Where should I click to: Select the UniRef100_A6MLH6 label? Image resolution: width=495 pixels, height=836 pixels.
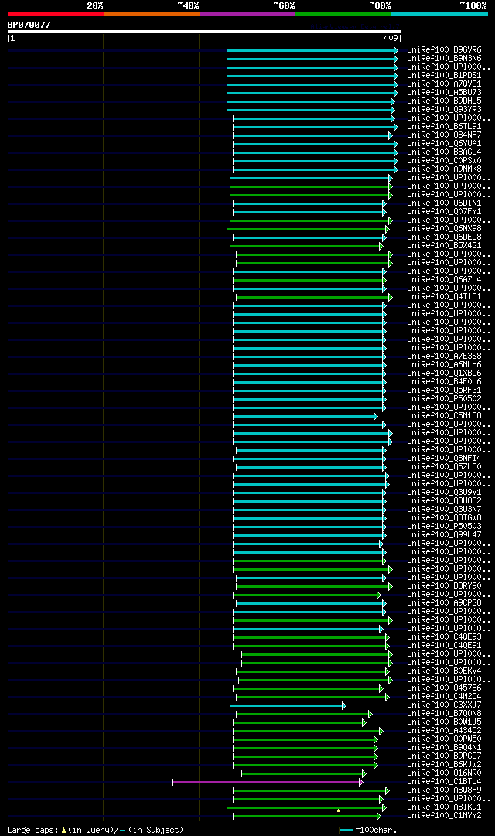click(444, 365)
